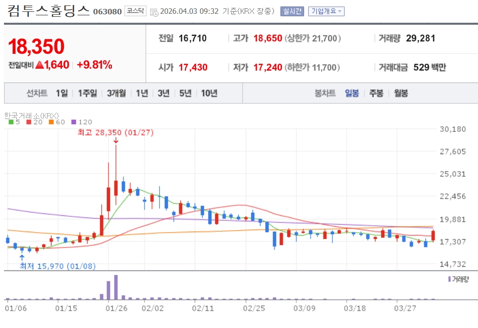The image size is (478, 328).
Task: Select the 1일 line chart tab
Action: point(62,93)
